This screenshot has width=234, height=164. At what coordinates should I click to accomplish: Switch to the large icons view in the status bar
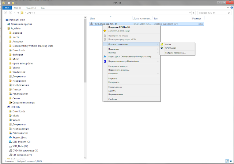(x=231, y=161)
